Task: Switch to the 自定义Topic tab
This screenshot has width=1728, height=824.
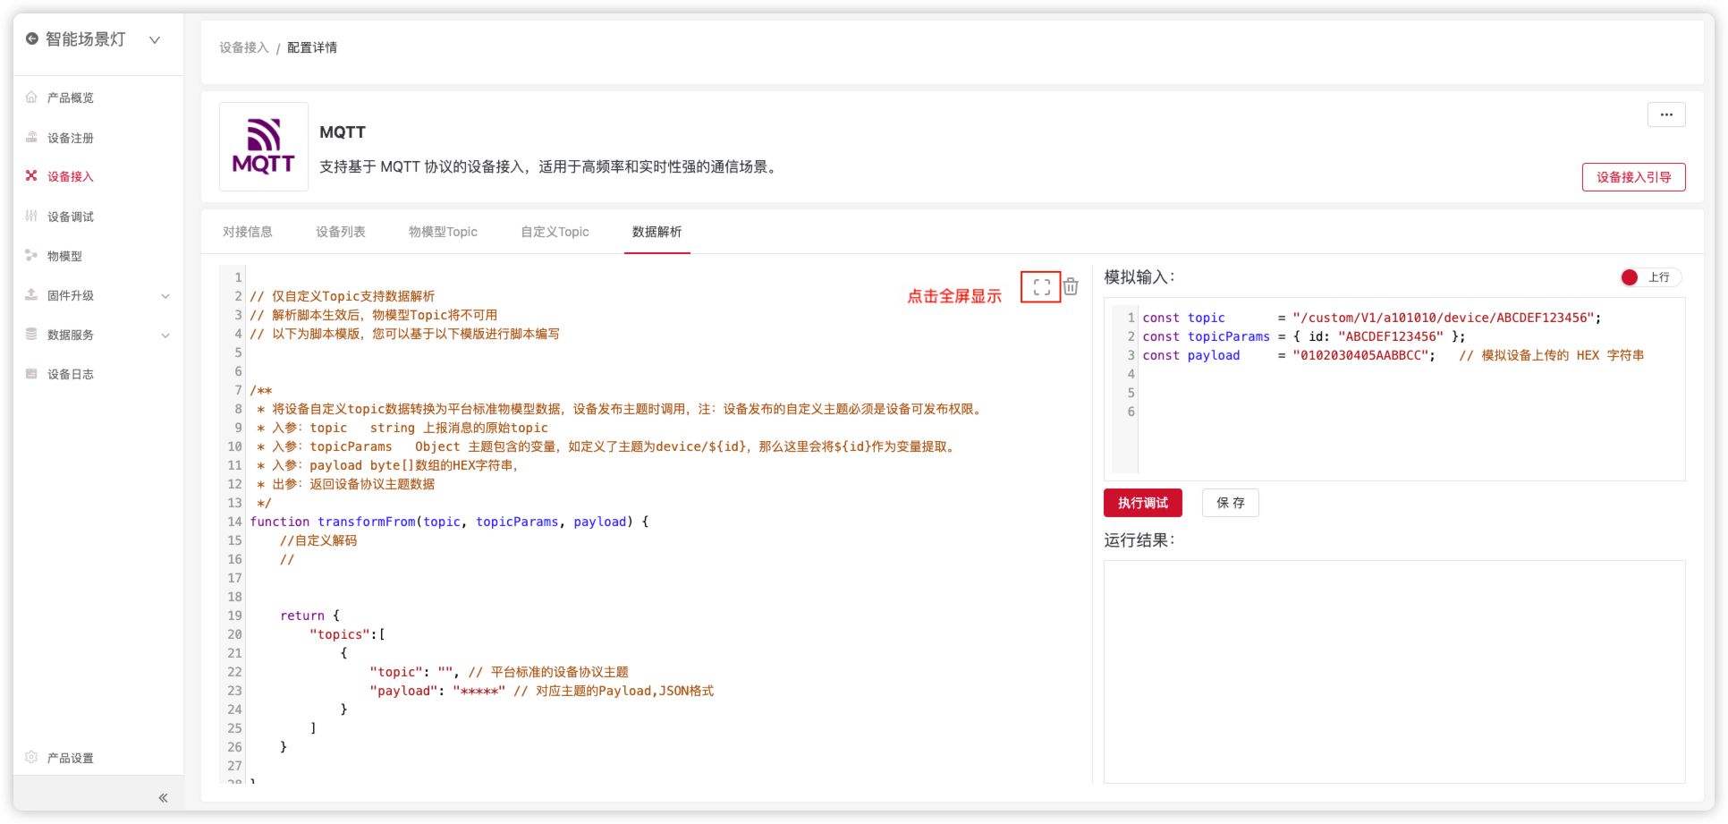Action: click(x=555, y=232)
